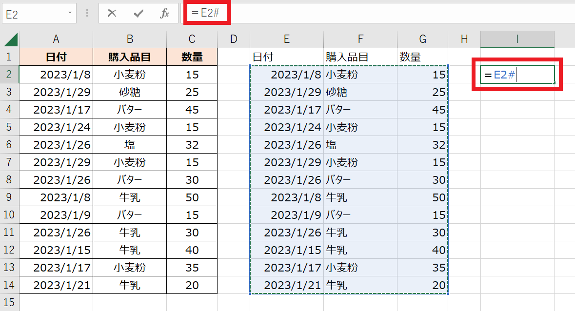Click cell I2 containing =E2#
The image size is (575, 311).
pyautogui.click(x=517, y=75)
